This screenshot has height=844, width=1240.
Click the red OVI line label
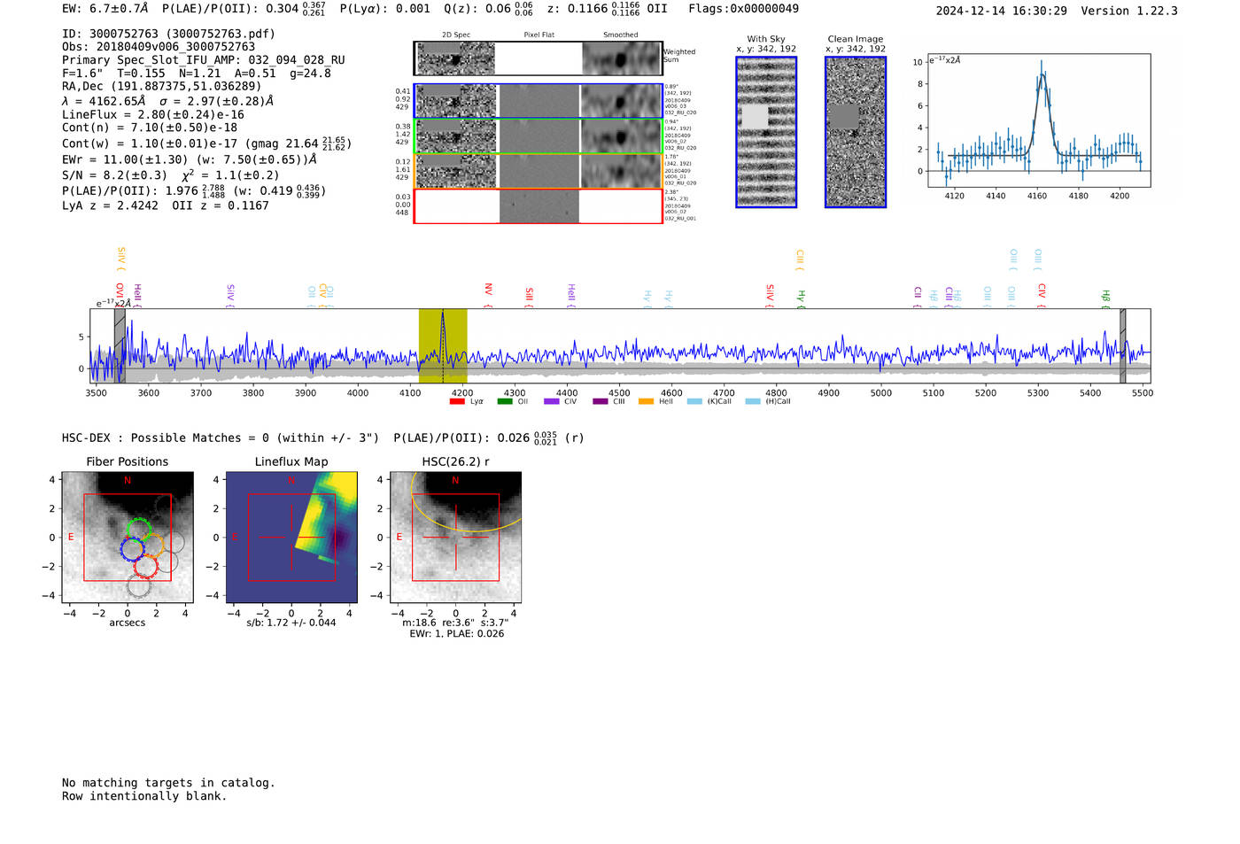120,294
